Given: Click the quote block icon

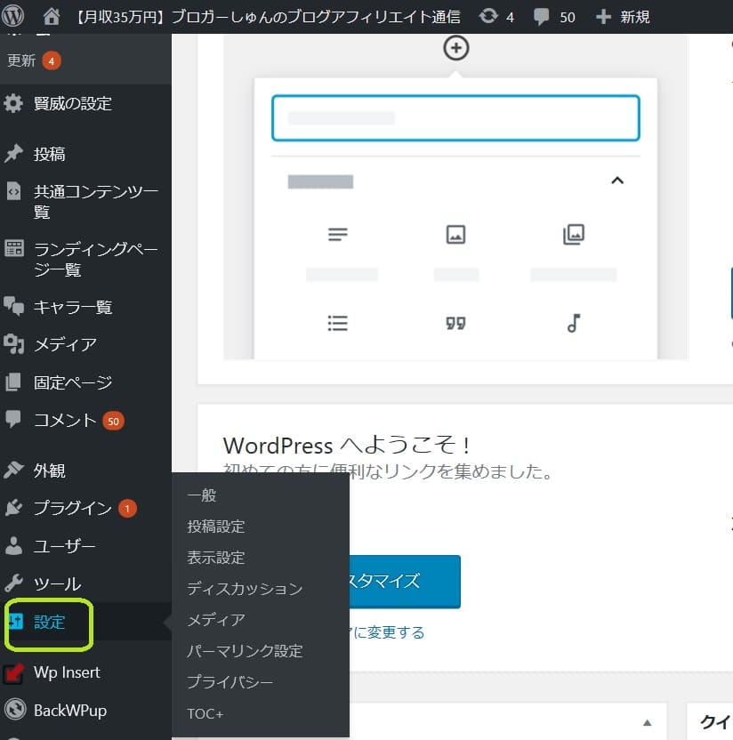Looking at the screenshot, I should tap(455, 323).
